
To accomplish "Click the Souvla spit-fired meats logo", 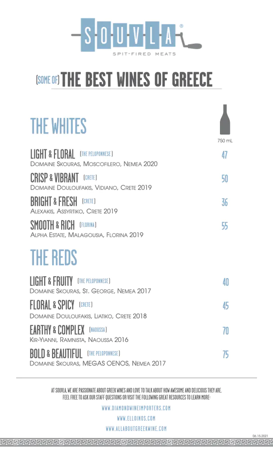I will [x=137, y=36].
